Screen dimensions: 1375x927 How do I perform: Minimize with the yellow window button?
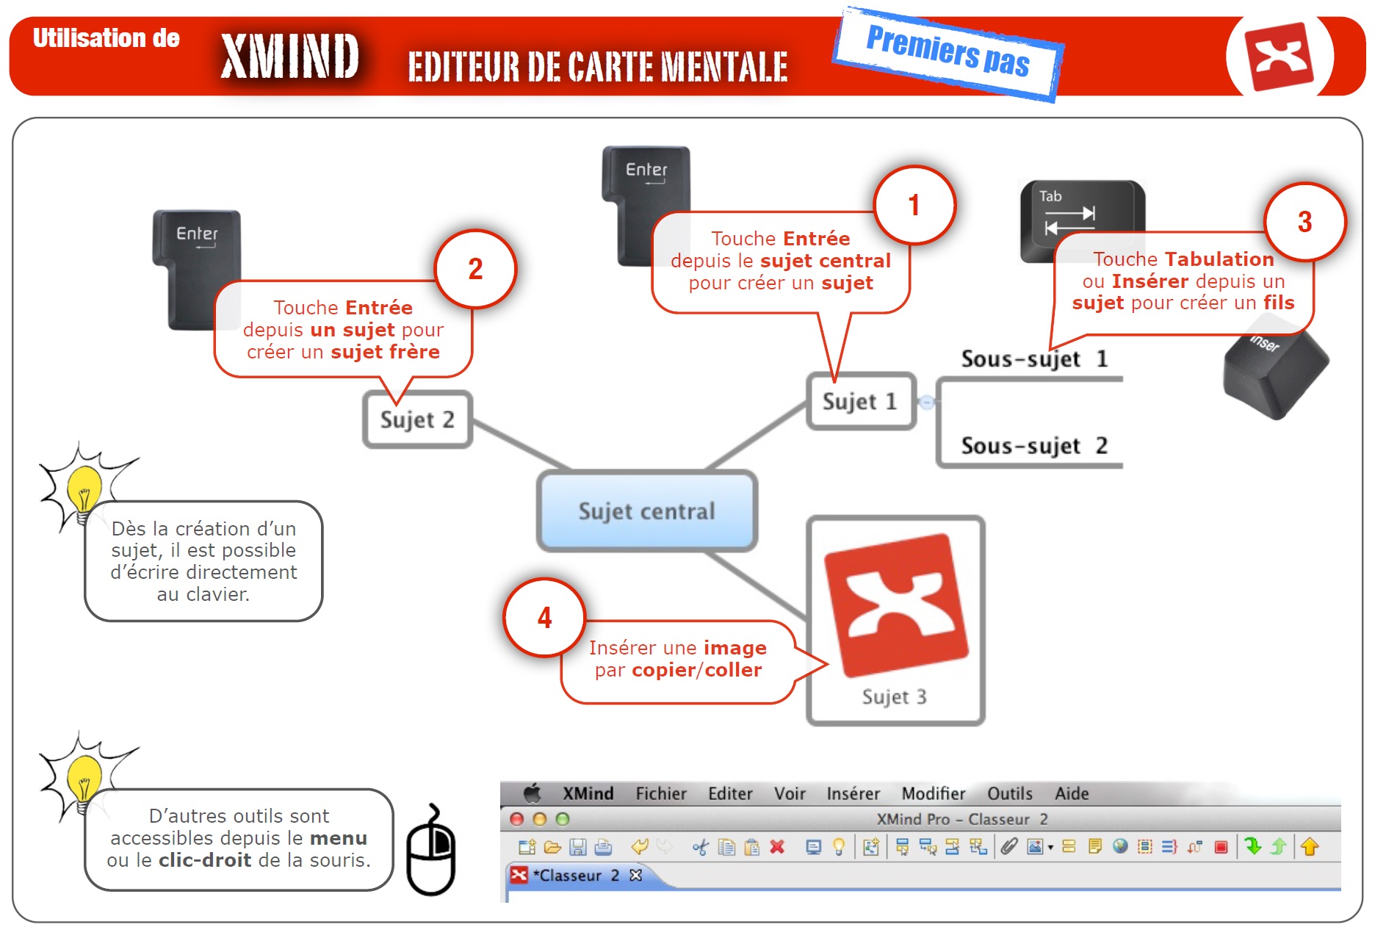click(540, 819)
